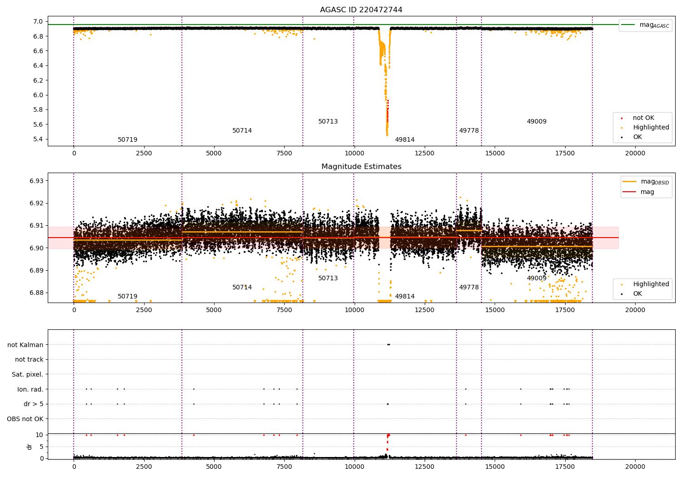Click y-axis tick 5.4 on top plot

(38, 139)
